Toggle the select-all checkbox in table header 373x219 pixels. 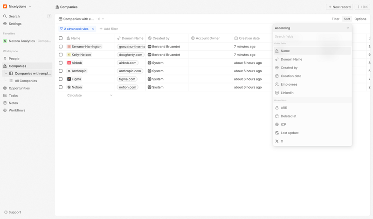(x=61, y=38)
